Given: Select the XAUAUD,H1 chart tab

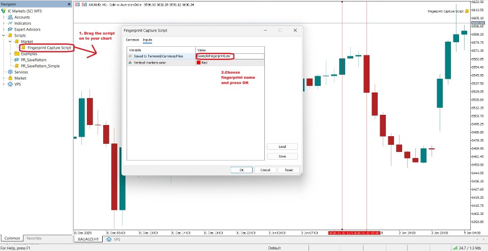Looking at the screenshot, I should (88, 239).
